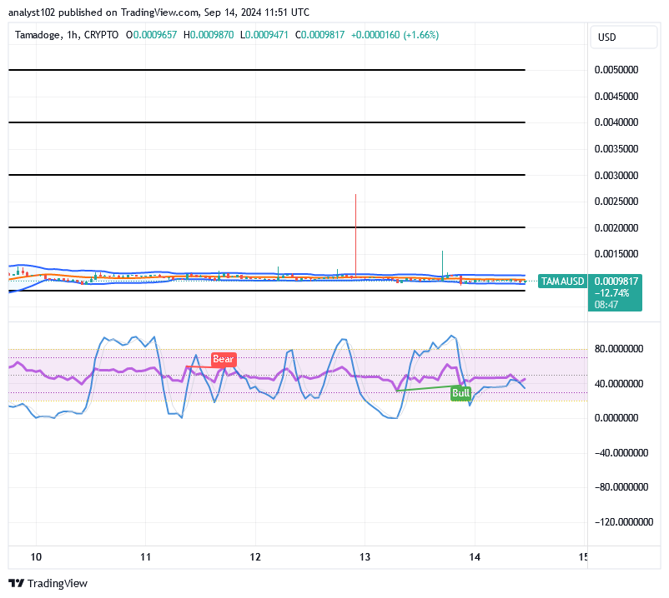Image resolution: width=669 pixels, height=598 pixels.
Task: Click the TradingView logo at bottom left
Action: 48,583
